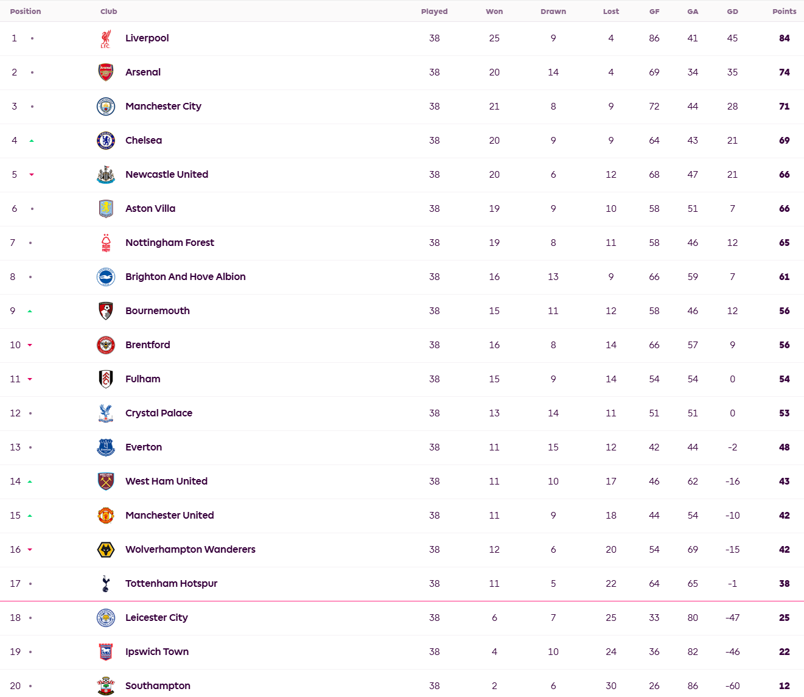Click the Manchester City badge icon
Image resolution: width=804 pixels, height=697 pixels.
pos(106,107)
